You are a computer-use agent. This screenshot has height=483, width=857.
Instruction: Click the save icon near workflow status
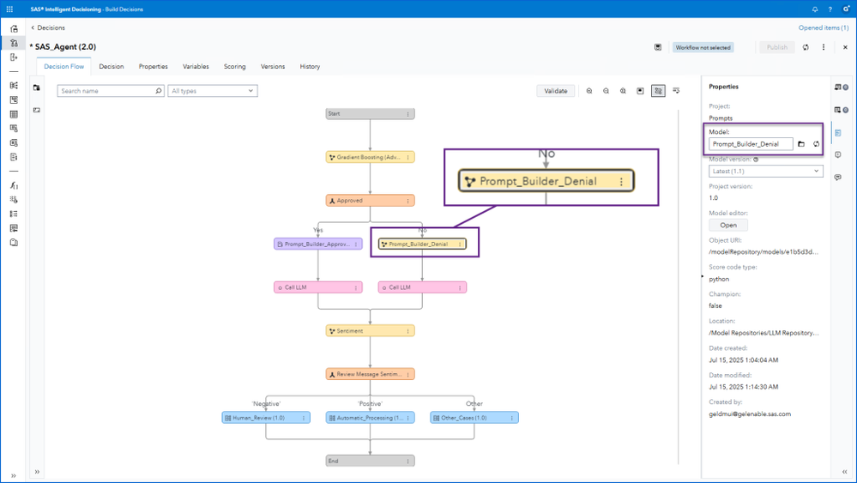coord(658,47)
